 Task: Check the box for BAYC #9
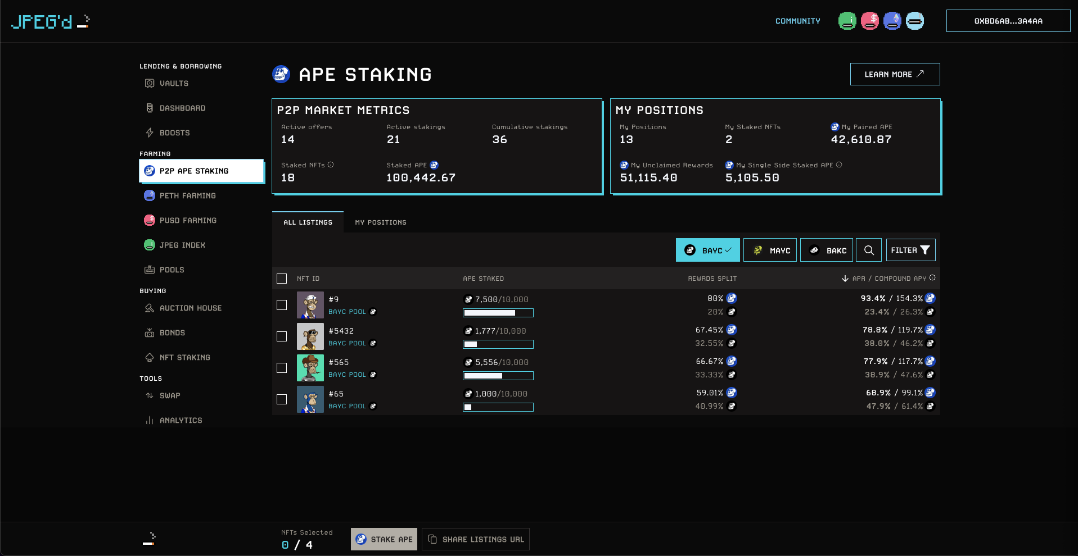coord(282,305)
